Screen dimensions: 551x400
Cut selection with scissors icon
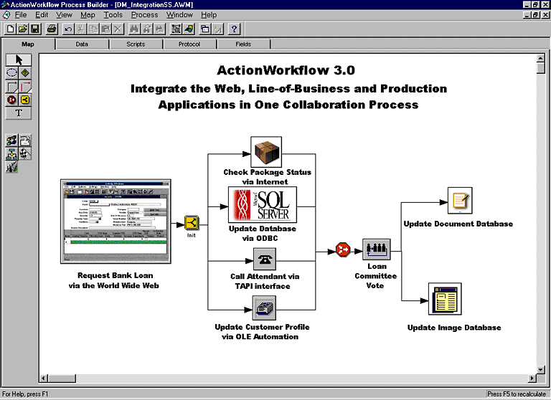pos(80,29)
